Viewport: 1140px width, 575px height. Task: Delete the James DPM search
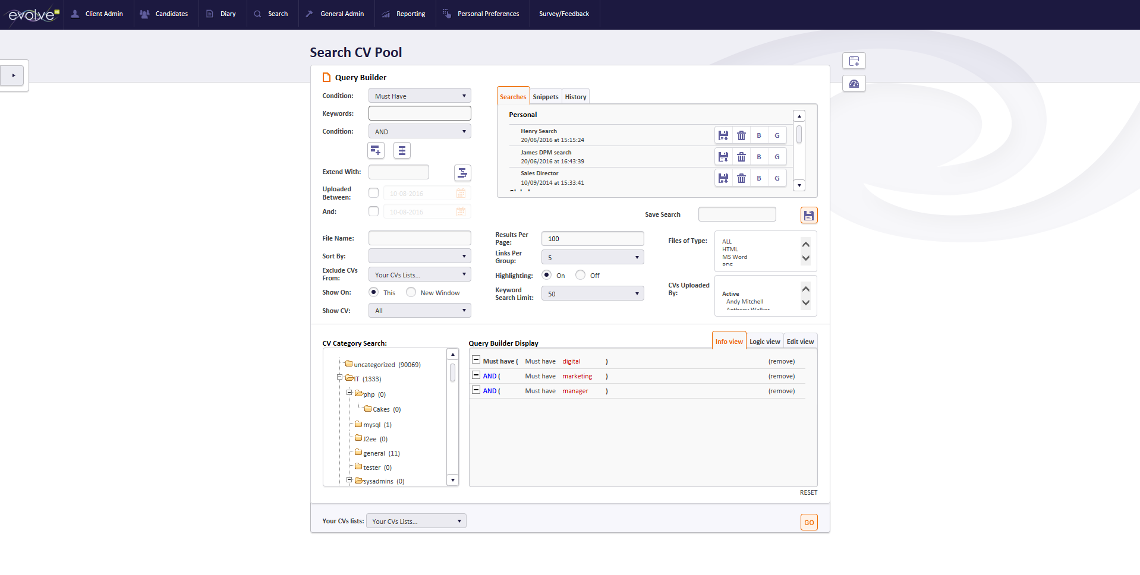pos(741,156)
